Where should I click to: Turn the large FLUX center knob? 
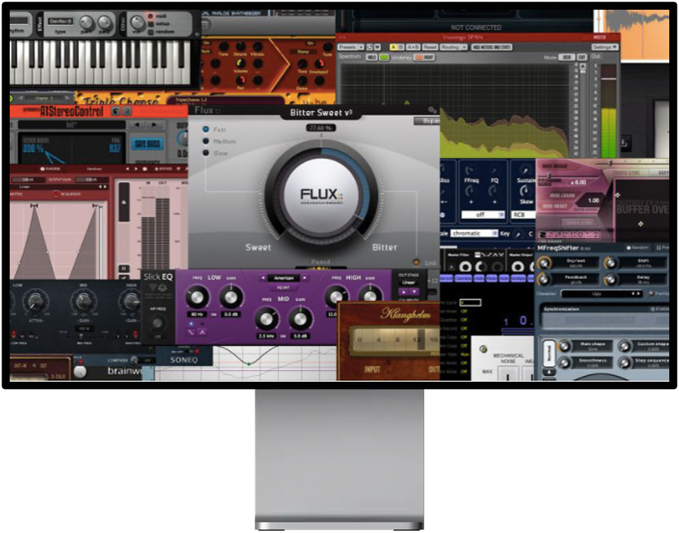[x=321, y=194]
